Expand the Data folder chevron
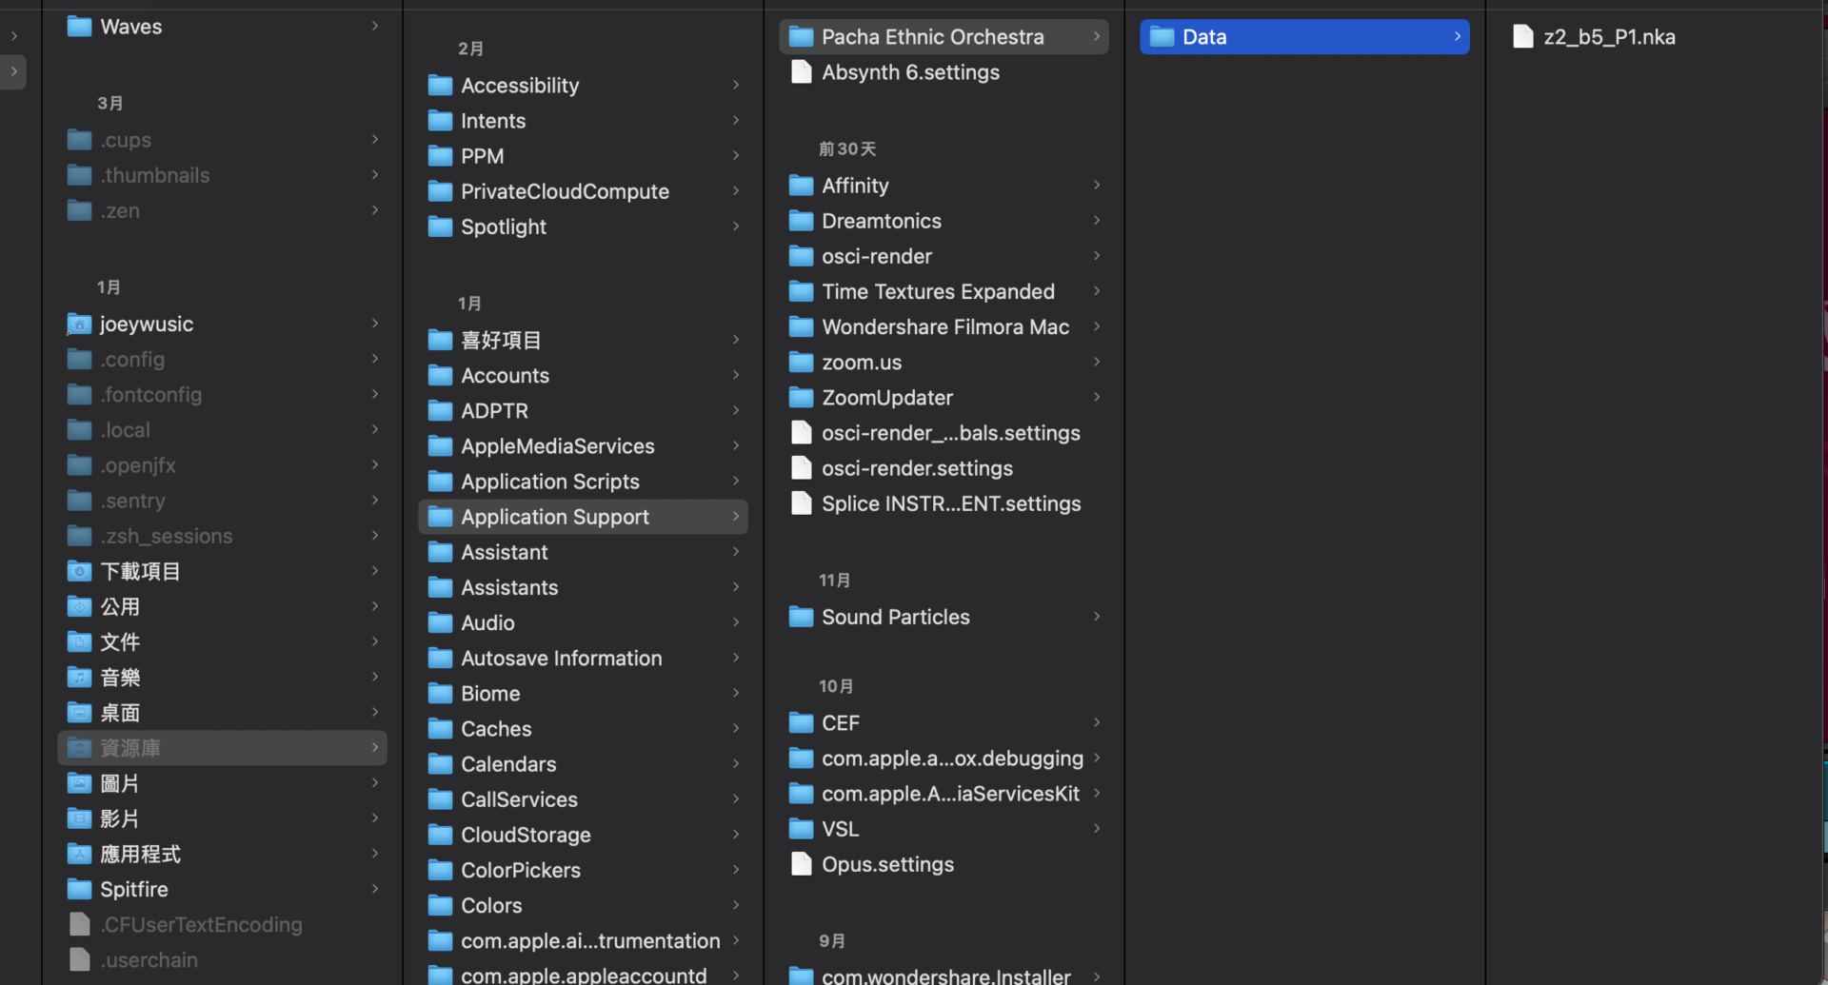1828x985 pixels. pos(1457,37)
